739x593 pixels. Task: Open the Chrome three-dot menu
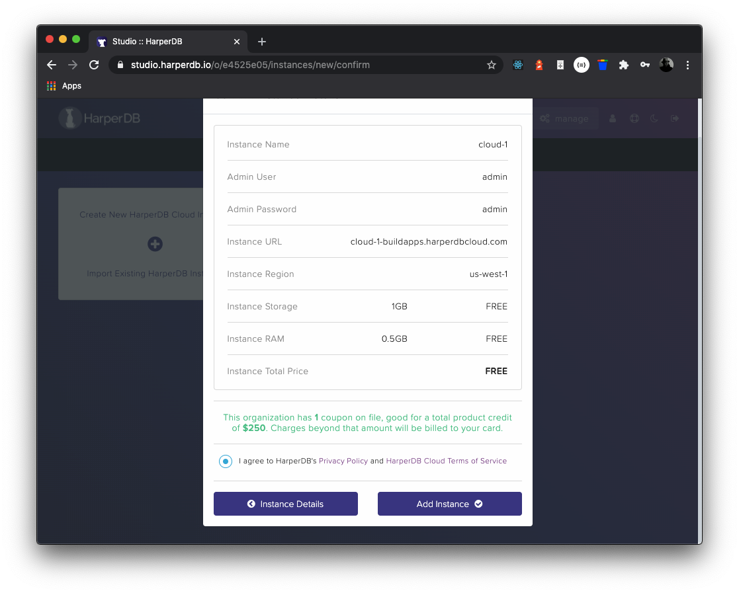pos(687,65)
